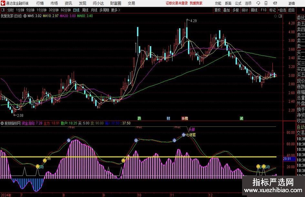Viewport: 305px width, 197px height.
Task: Click the 通达信 red logo icon
Action: coord(3,3)
